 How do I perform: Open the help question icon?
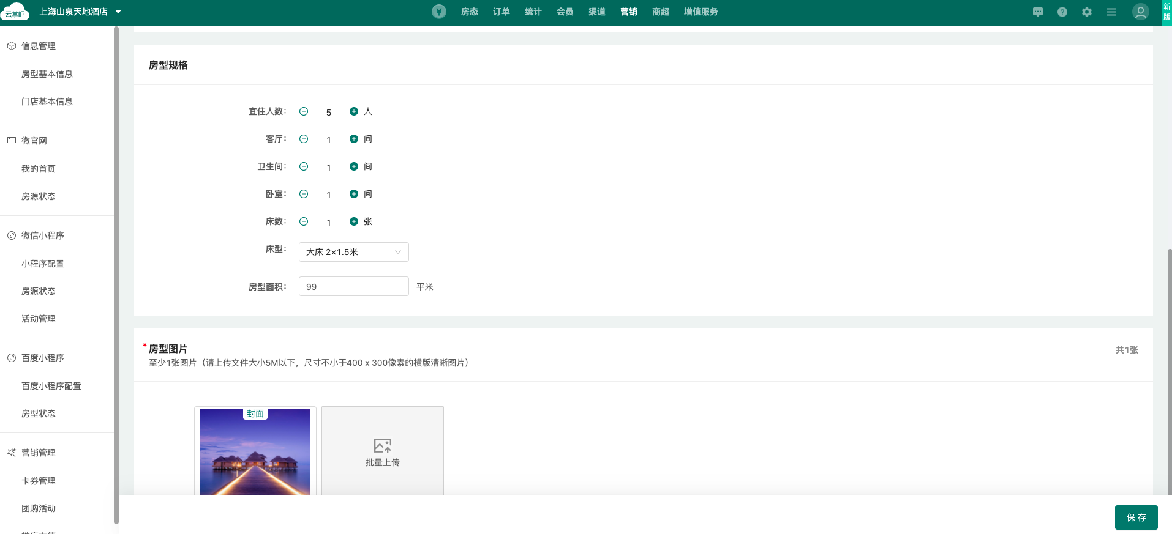click(x=1062, y=12)
